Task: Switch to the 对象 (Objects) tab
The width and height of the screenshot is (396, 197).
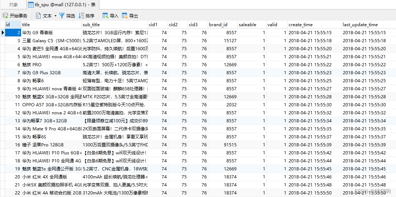Action: (x=13, y=4)
